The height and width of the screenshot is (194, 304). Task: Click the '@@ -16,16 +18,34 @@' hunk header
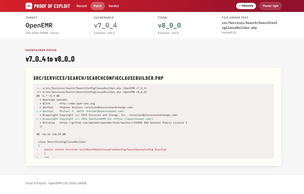point(51,134)
